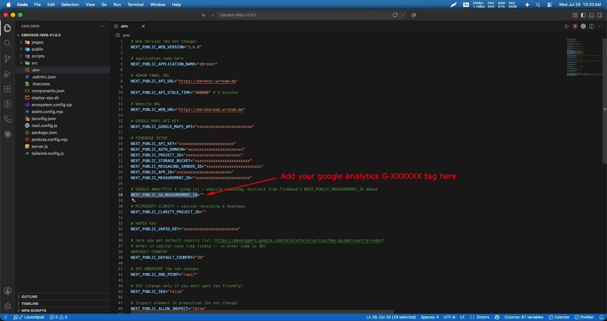Open the Source Control view
This screenshot has width=607, height=321.
pyautogui.click(x=8, y=58)
